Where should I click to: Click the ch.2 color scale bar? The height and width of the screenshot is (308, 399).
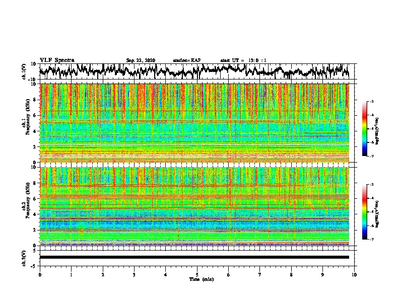[364, 212]
